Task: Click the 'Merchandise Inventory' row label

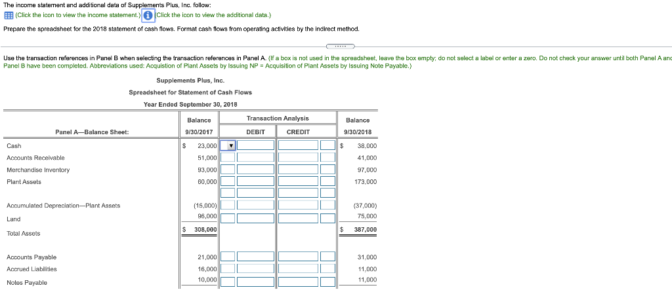Action: tap(37, 170)
